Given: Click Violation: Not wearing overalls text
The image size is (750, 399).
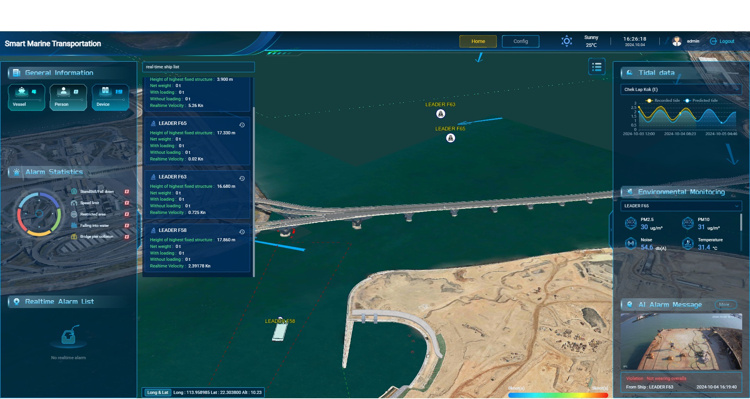Looking at the screenshot, I should pyautogui.click(x=656, y=379).
